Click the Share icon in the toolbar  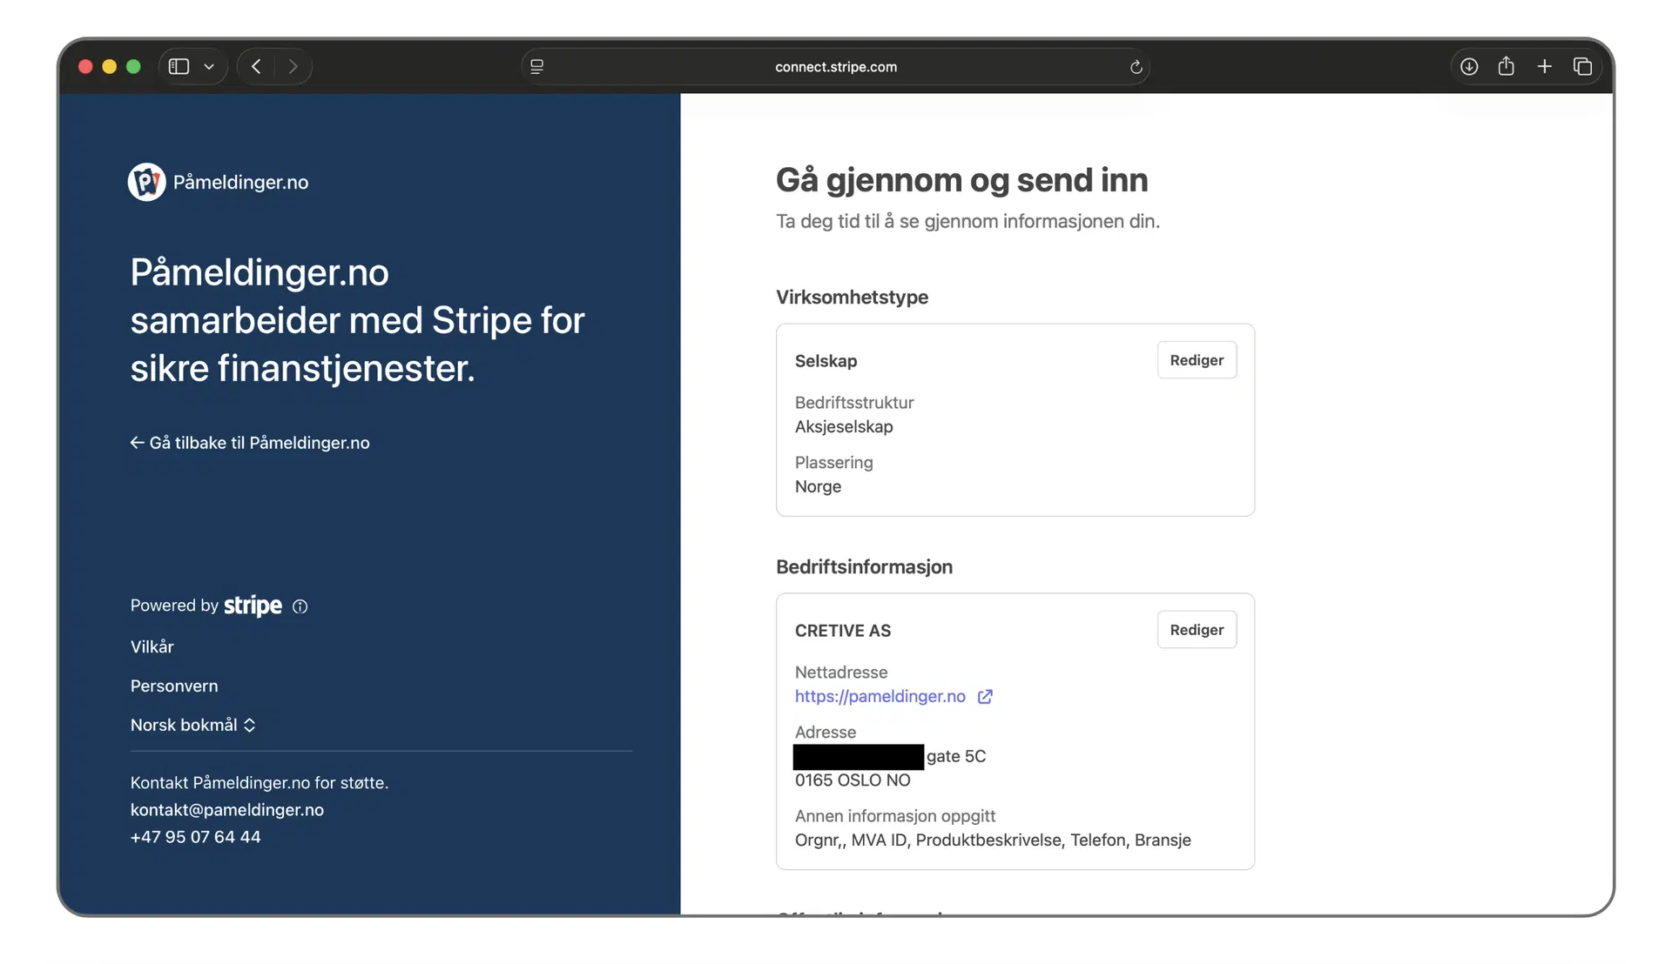click(x=1507, y=66)
